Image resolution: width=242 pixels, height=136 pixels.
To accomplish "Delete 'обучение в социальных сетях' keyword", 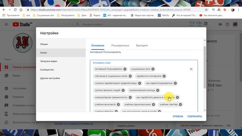I will tap(130, 76).
